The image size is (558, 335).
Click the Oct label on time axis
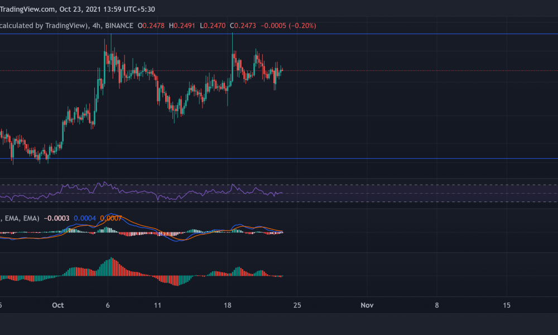[x=57, y=305]
